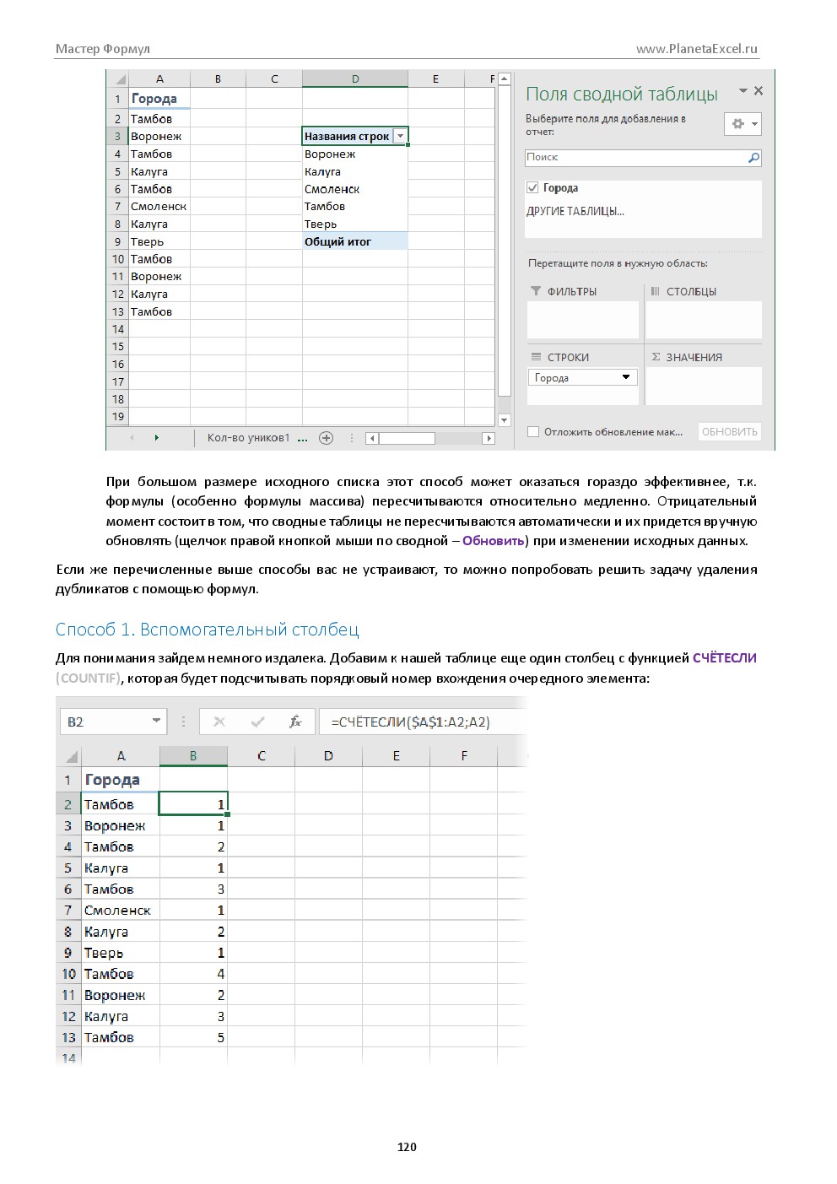This screenshot has width=837, height=1184.
Task: Open ДРУГИЕ ТАБЛИЦЫ... link
Action: click(x=575, y=212)
